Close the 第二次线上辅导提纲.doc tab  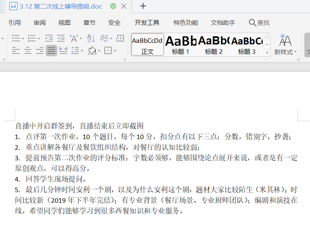(124, 6)
